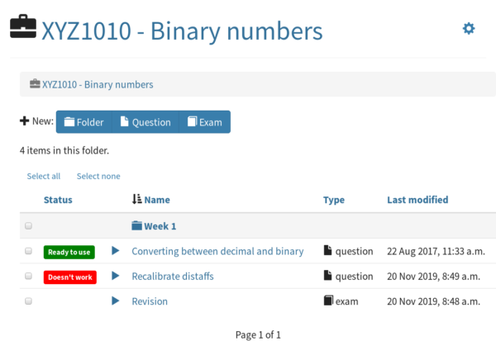Tick the Converting between decimal and binary checkbox
This screenshot has width=496, height=355.
click(28, 251)
